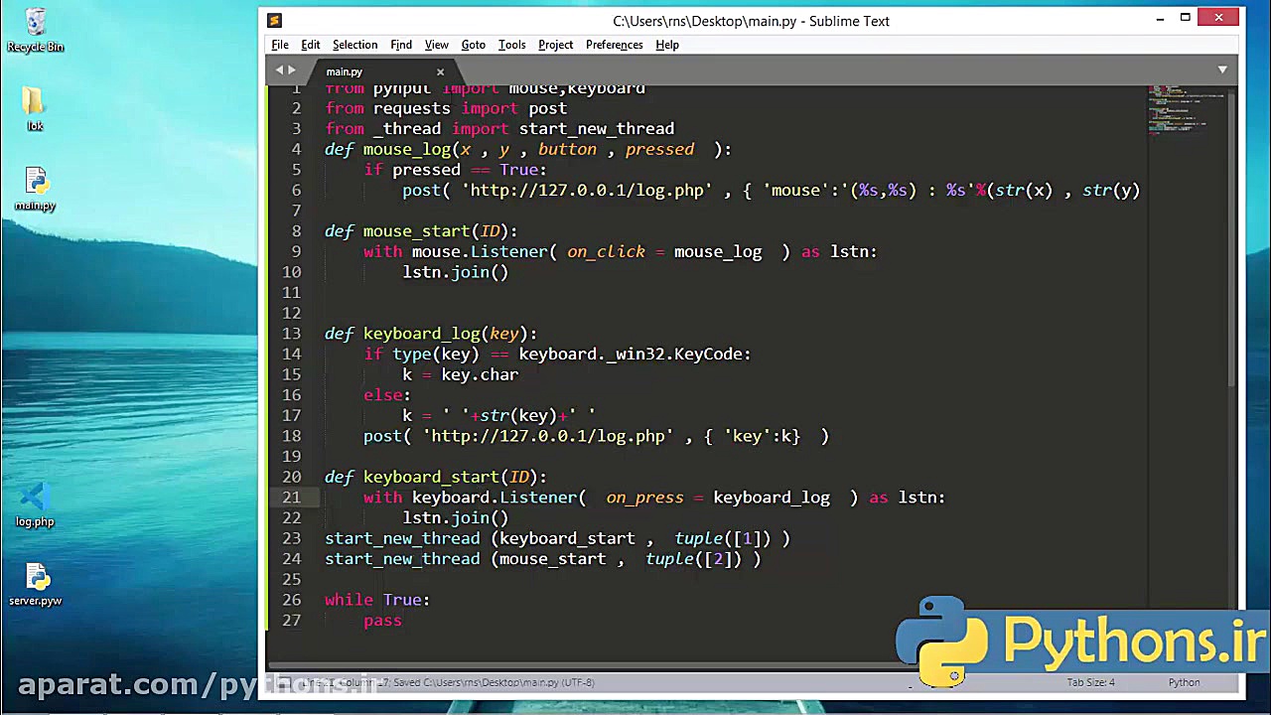Image resolution: width=1271 pixels, height=715 pixels.
Task: Click the 'else:' keyword line
Action: coord(387,395)
